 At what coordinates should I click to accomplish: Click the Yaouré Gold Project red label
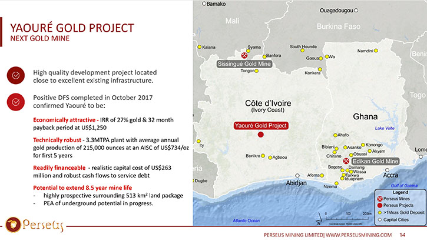(x=261, y=126)
